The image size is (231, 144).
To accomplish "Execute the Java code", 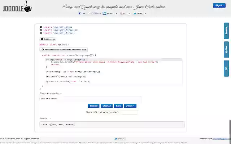I will [x=94, y=106].
